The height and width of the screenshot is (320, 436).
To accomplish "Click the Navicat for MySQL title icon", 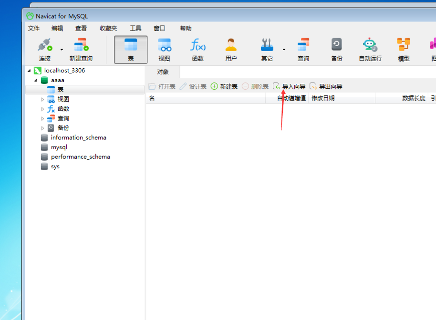I will click(x=30, y=16).
